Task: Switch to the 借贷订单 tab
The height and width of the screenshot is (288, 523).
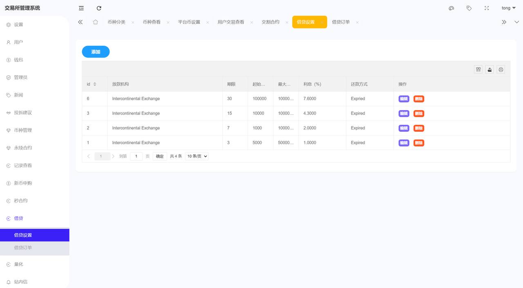Action: (341, 22)
